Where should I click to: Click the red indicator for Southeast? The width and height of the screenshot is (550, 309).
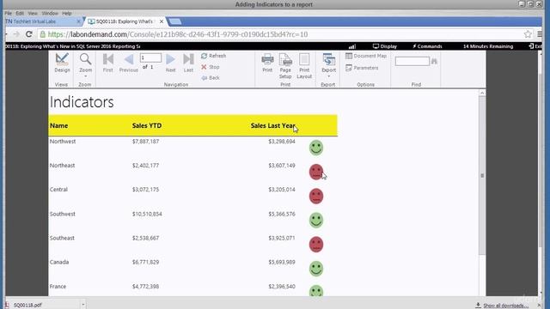[316, 244]
